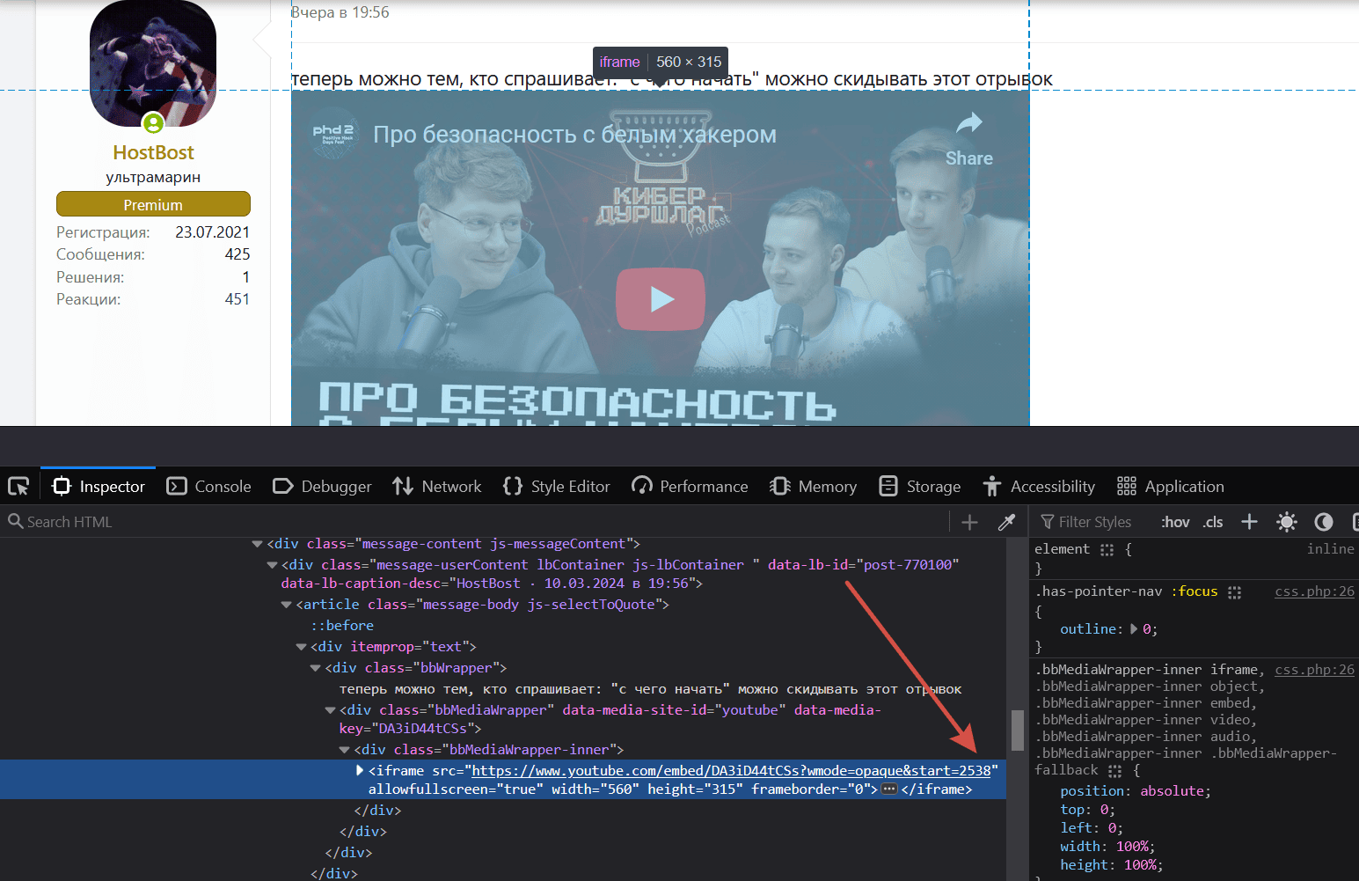Open the HostBost username link
Image resolution: width=1359 pixels, height=881 pixels.
(x=153, y=152)
